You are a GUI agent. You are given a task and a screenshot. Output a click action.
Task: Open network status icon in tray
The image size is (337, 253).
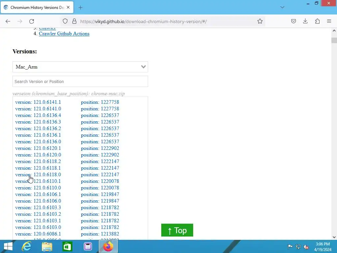298,246
